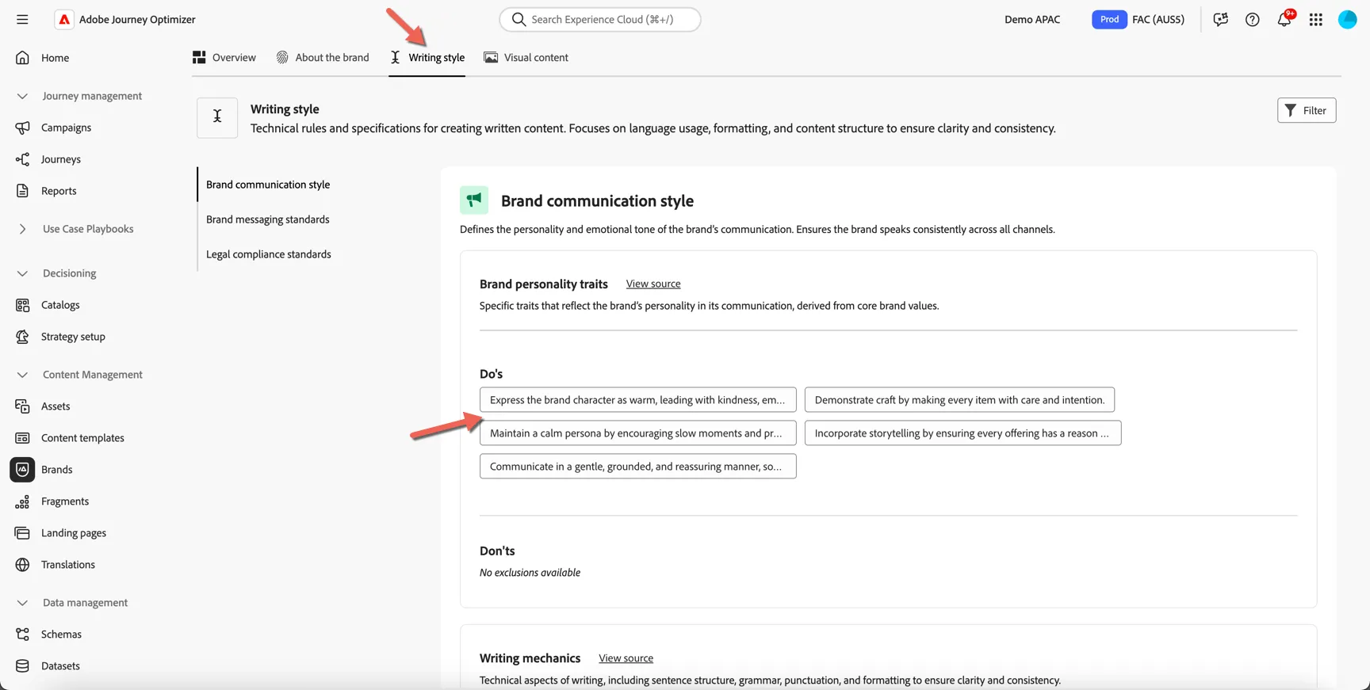Screen dimensions: 1370x690
Task: Open the help question mark icon
Action: [x=1253, y=19]
